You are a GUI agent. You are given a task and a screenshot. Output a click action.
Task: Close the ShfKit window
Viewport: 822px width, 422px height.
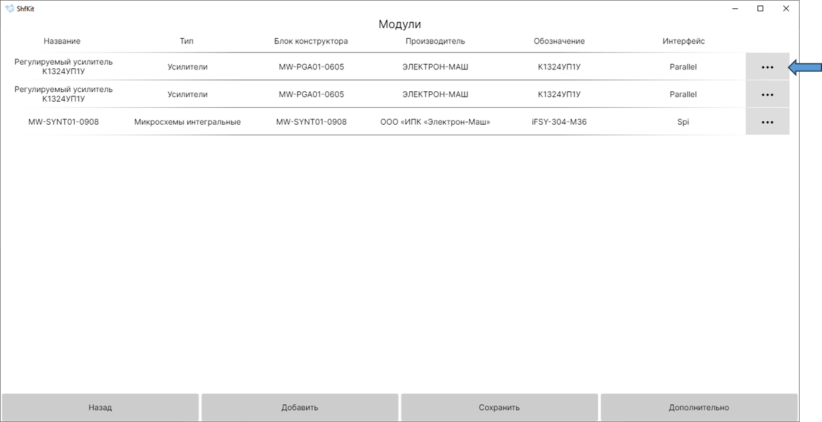pyautogui.click(x=786, y=9)
